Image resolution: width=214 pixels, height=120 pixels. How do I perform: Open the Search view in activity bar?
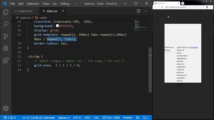click(6, 24)
